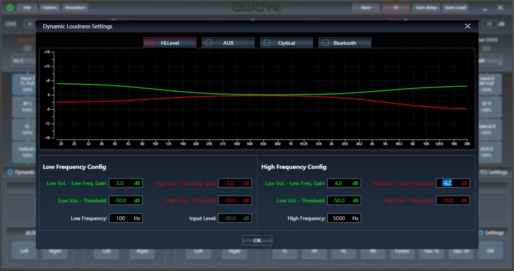Switch to the IO tab in main window
This screenshot has height=271, width=514.
tap(396, 8)
